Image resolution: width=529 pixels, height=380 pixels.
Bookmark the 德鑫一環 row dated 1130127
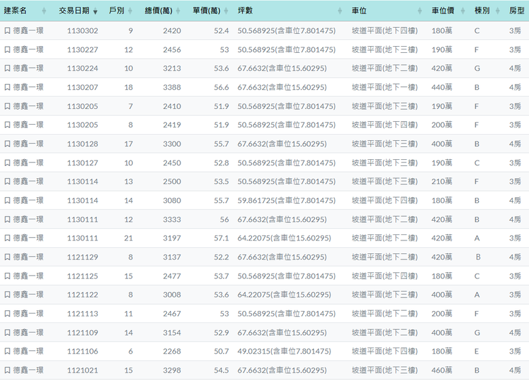click(x=7, y=163)
